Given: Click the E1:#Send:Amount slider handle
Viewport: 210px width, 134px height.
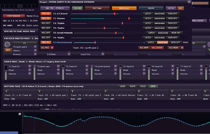Looking at the screenshot, I should coord(95,42).
